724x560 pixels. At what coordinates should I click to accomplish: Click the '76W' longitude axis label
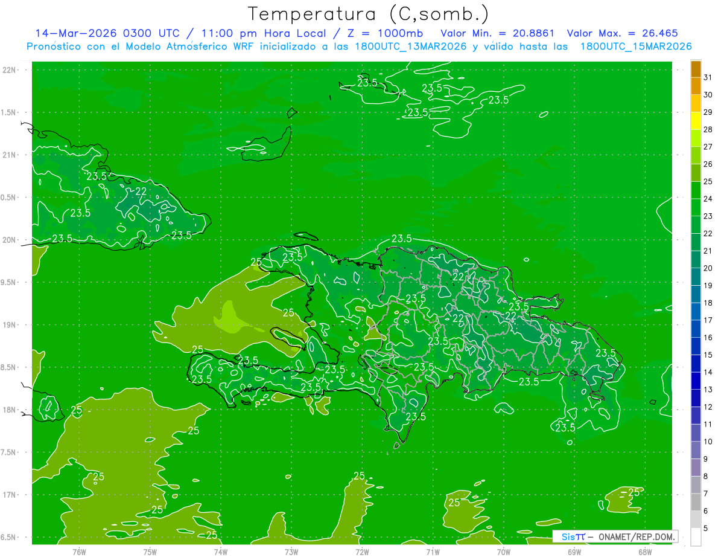pos(79,552)
